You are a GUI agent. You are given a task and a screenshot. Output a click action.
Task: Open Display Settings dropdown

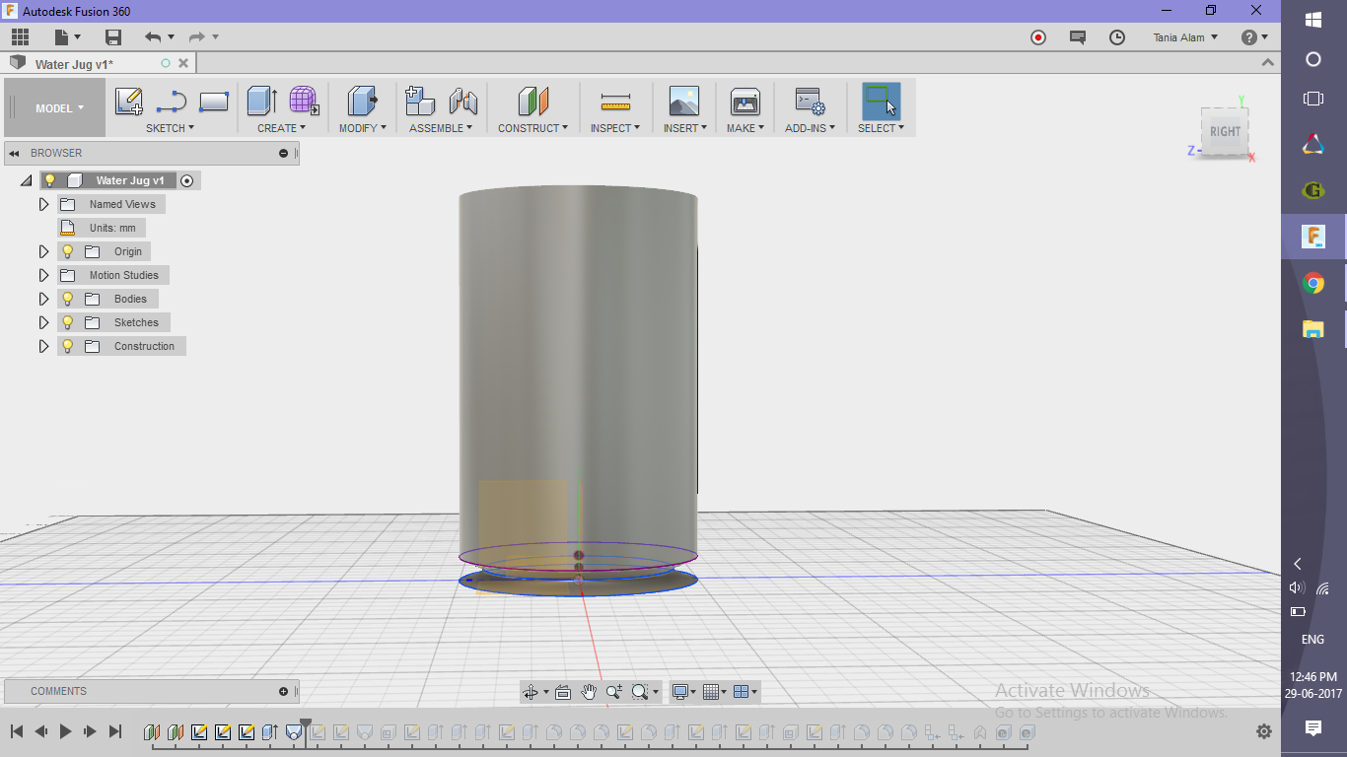pos(683,692)
